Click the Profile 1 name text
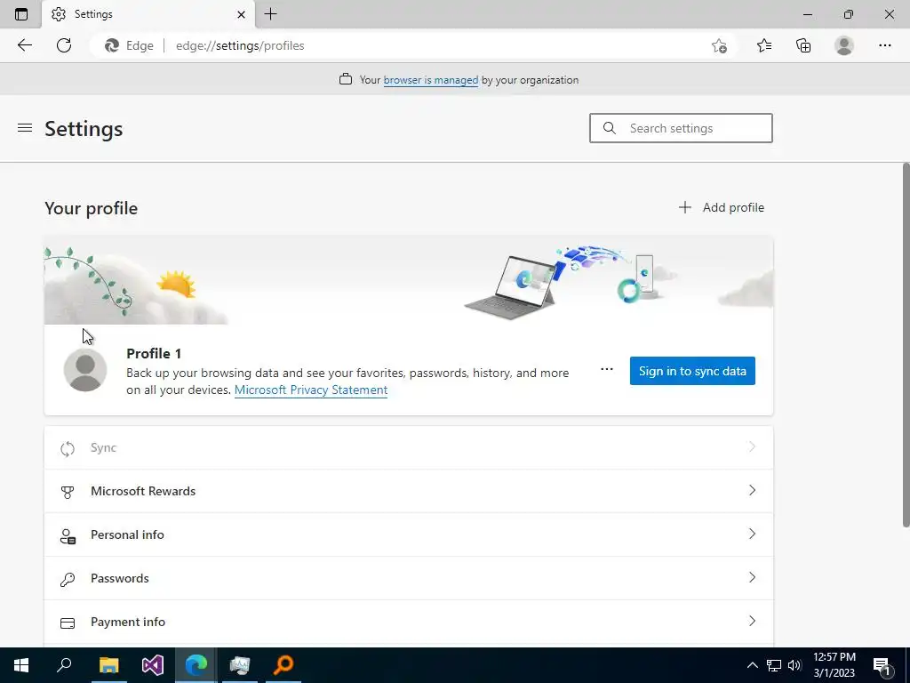910x683 pixels. [154, 354]
